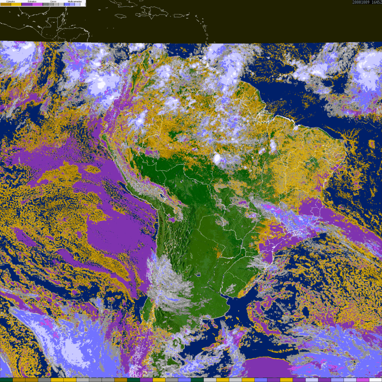This screenshot has width=382, height=382.
Task: Click the 'Cirros' legend label
Action: (53, 1)
